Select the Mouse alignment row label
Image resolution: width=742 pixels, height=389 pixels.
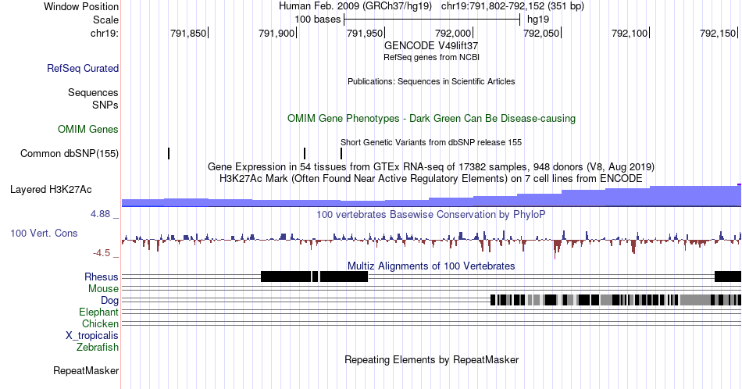[x=103, y=289]
